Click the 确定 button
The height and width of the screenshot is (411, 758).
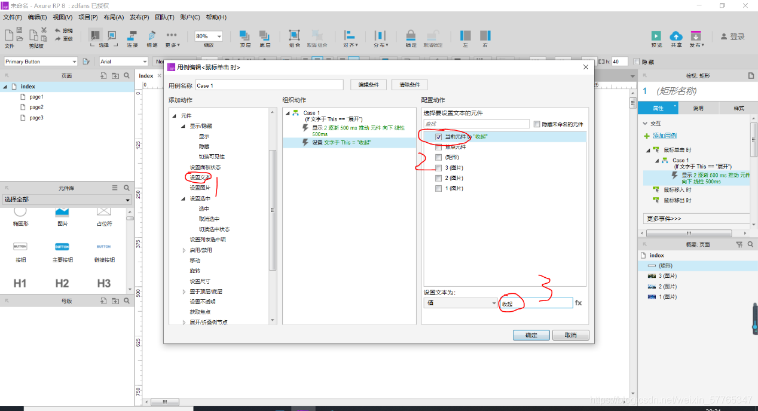pyautogui.click(x=531, y=335)
